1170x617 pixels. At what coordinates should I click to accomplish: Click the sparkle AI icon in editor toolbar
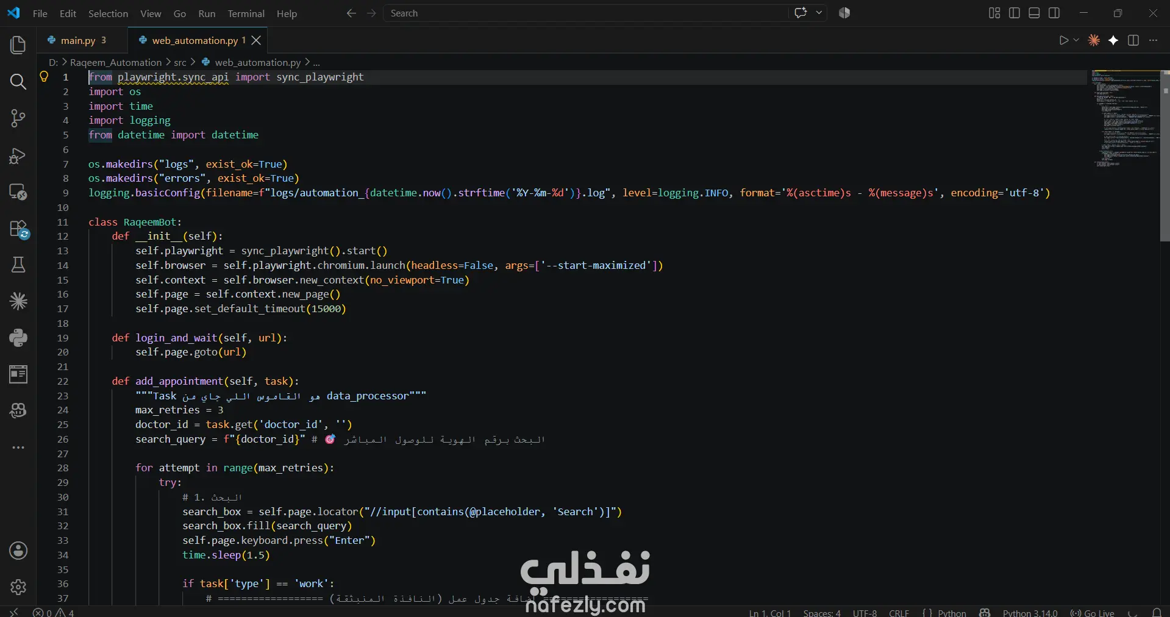click(x=1113, y=40)
